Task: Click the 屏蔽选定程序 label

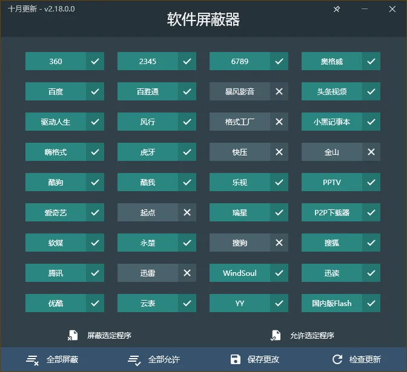Action: tap(109, 336)
